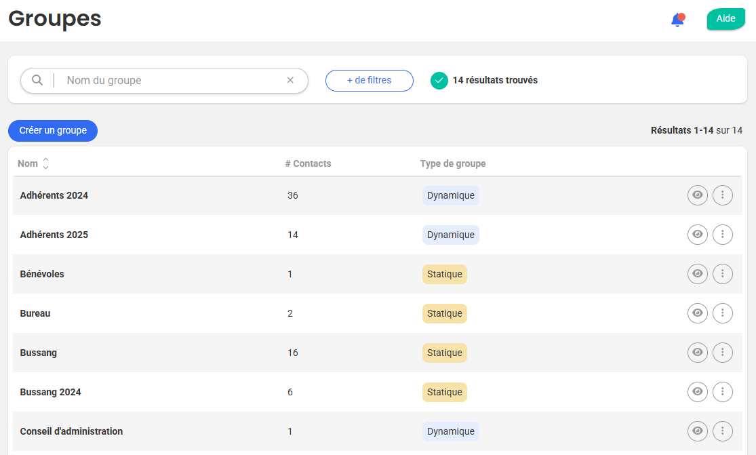Open more options menu for Bénévoles
This screenshot has width=756, height=455.
pyautogui.click(x=723, y=274)
